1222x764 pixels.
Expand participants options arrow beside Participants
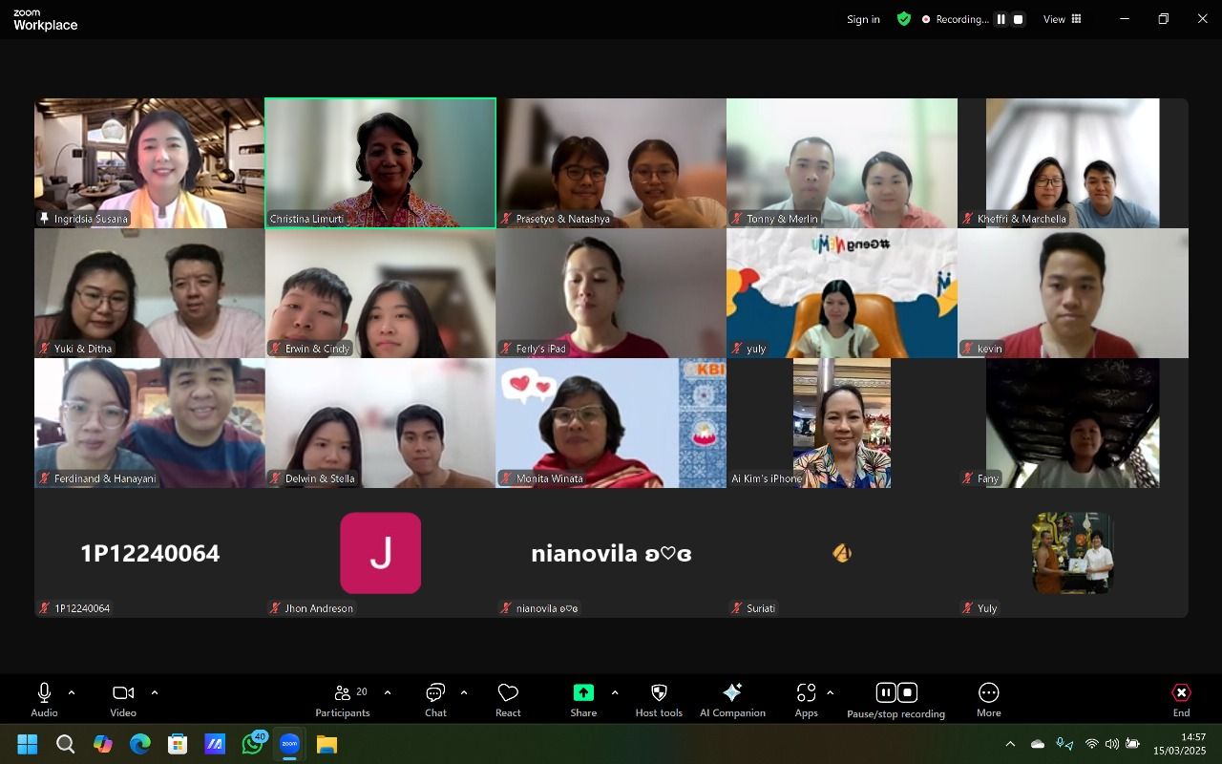point(388,692)
